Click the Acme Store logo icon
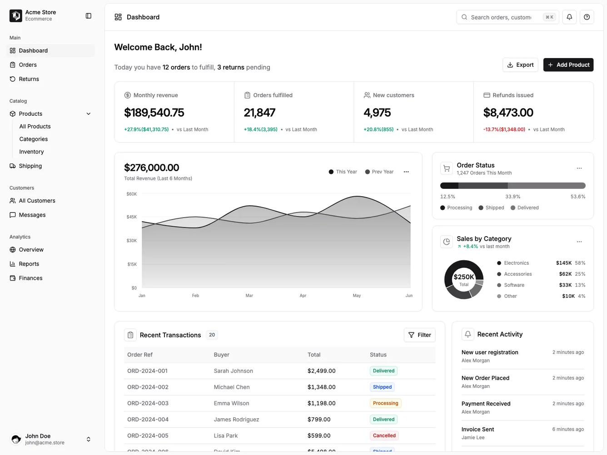This screenshot has width=607, height=455. (x=15, y=15)
